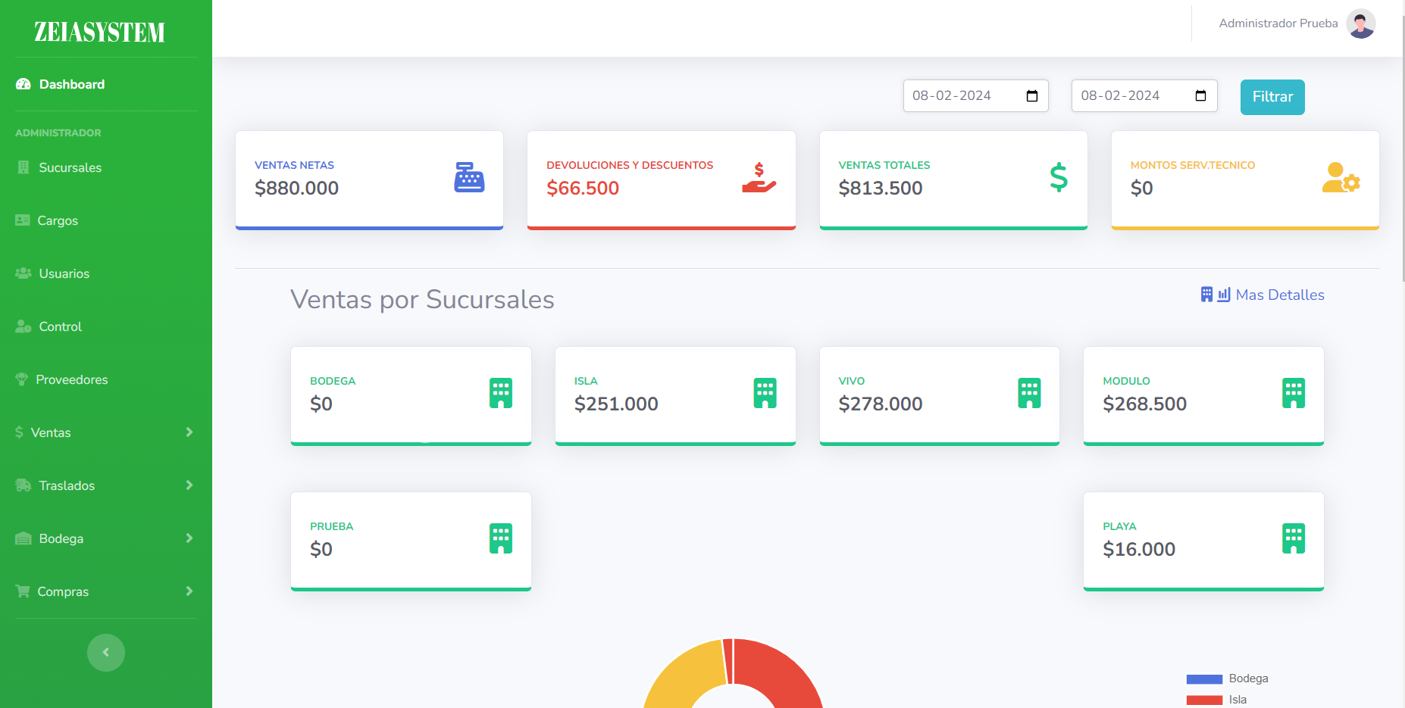Click the bar chart icon beside Mas Detalles
Viewport: 1405px width, 708px height.
(1223, 294)
